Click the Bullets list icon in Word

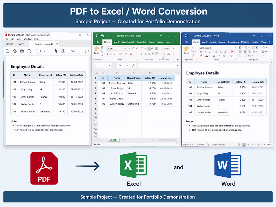240,48
